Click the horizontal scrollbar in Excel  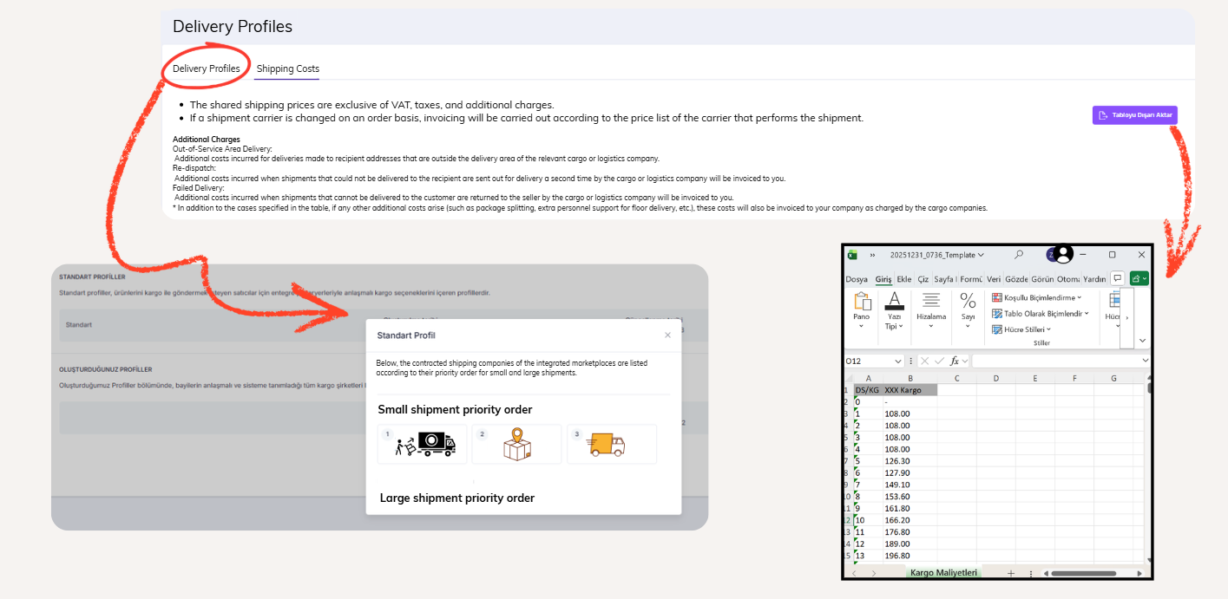tap(1083, 573)
